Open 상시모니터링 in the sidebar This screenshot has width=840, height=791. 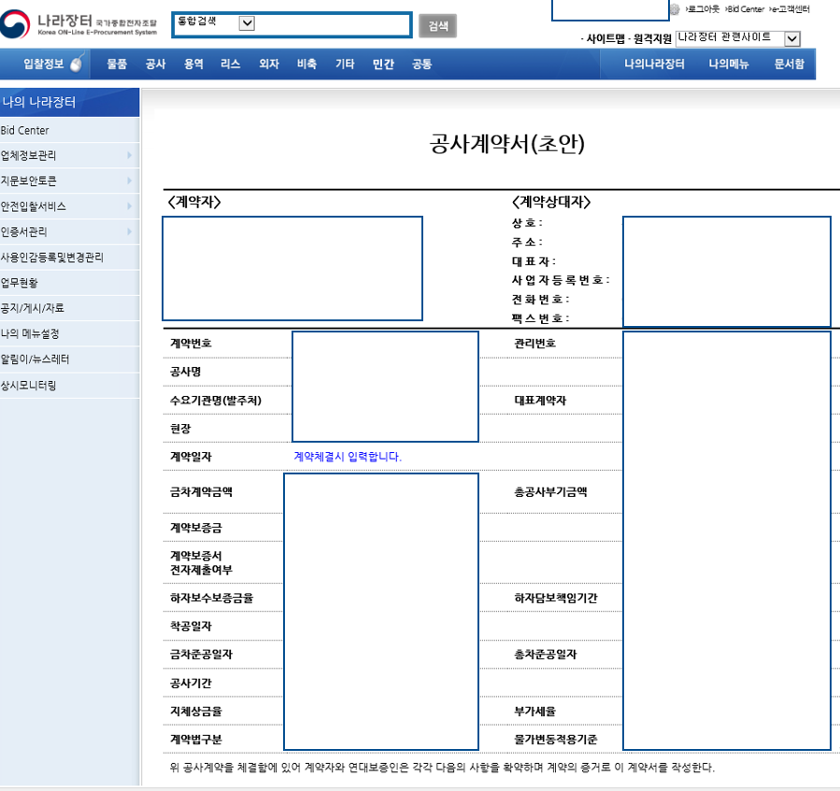coord(28,385)
